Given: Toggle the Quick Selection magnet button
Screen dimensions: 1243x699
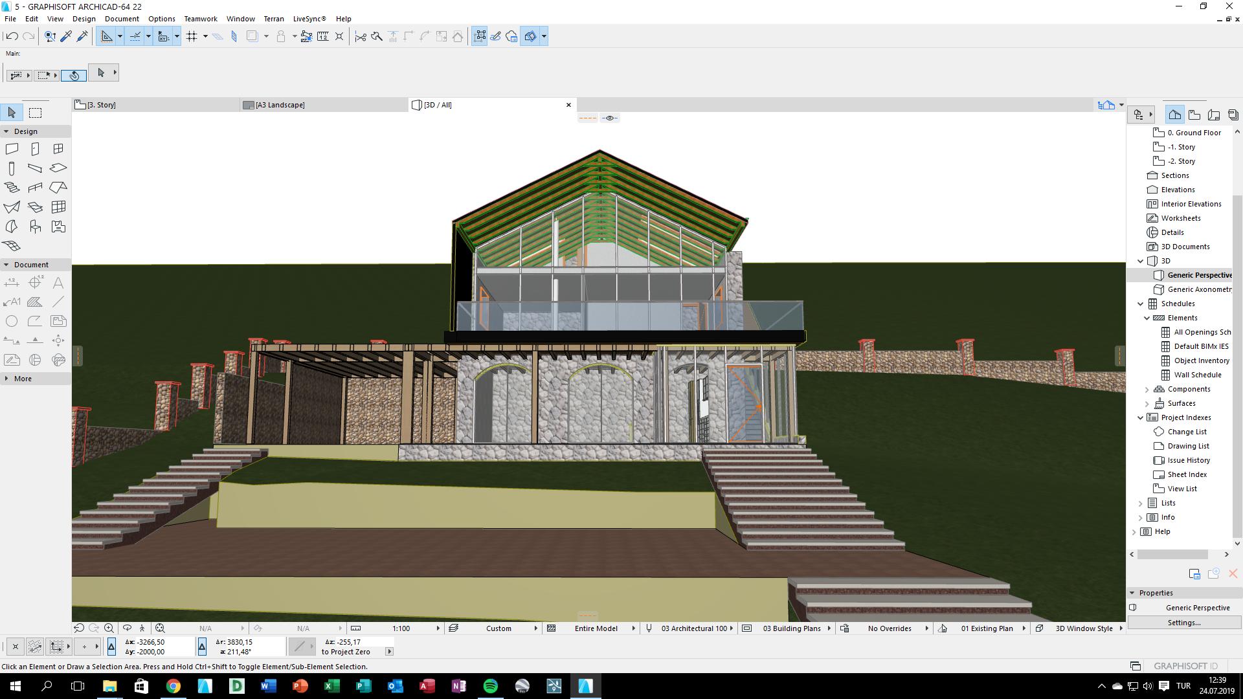Looking at the screenshot, I should click(x=74, y=76).
